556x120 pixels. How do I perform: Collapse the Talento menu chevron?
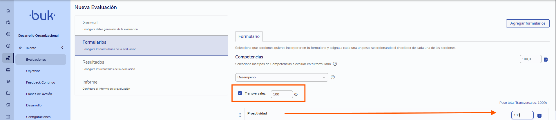coord(62,48)
